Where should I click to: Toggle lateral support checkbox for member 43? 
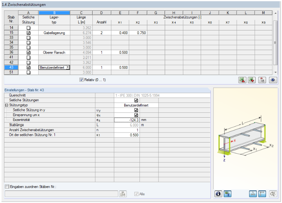click(29, 68)
